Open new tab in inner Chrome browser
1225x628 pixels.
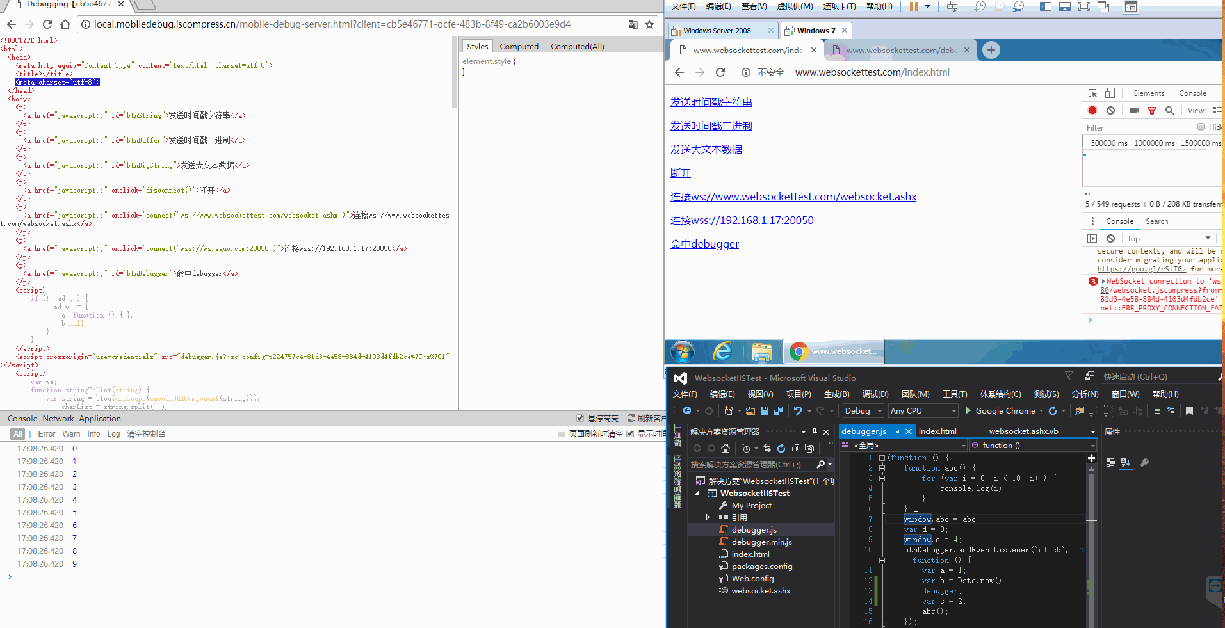coord(991,50)
